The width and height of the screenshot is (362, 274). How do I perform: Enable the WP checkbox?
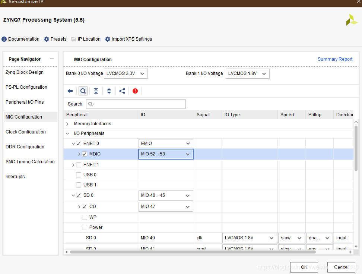pos(85,217)
